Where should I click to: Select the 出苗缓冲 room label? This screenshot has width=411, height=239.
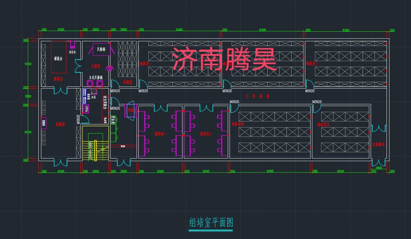(x=379, y=144)
